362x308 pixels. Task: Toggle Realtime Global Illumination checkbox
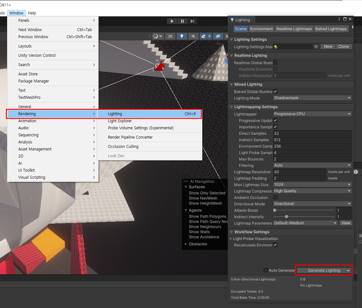coord(275,63)
